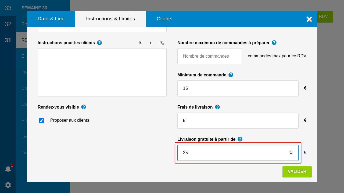Select the Instructions & Limites tab

pyautogui.click(x=110, y=19)
